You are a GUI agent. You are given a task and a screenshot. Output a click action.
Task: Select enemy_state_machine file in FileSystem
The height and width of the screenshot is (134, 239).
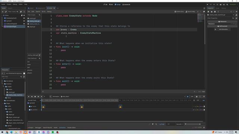point(15,95)
